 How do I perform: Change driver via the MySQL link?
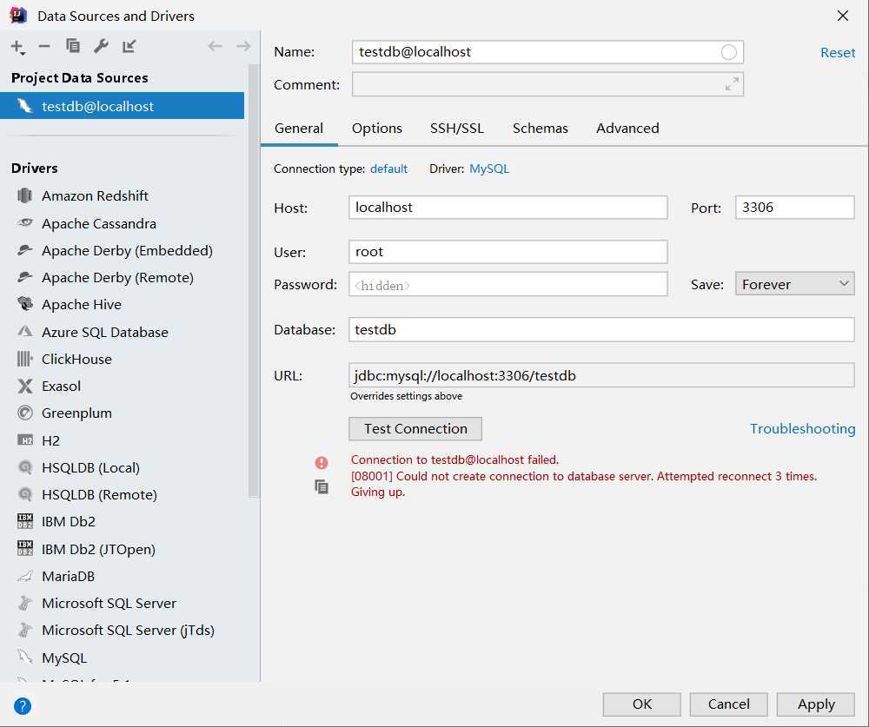tap(488, 169)
